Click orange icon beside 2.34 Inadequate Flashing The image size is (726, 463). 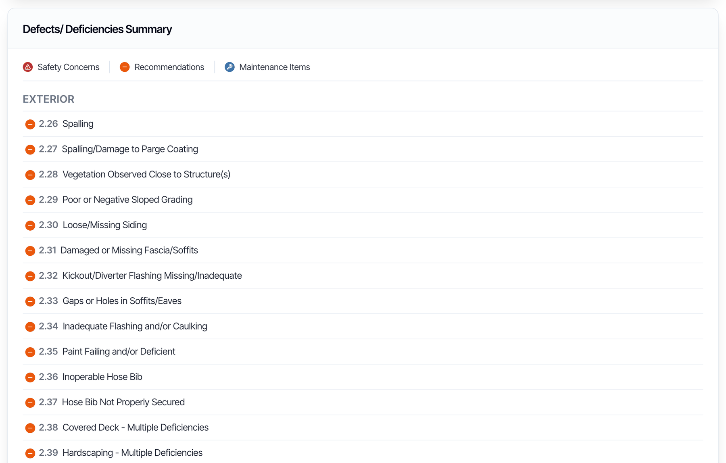[30, 327]
